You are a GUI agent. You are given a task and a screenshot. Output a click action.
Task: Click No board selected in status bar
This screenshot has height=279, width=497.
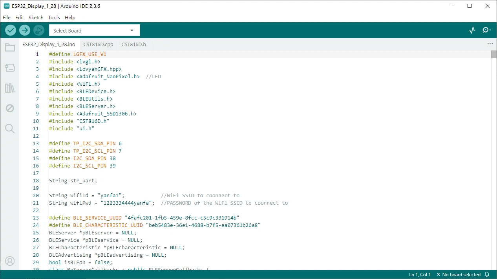[459, 275]
